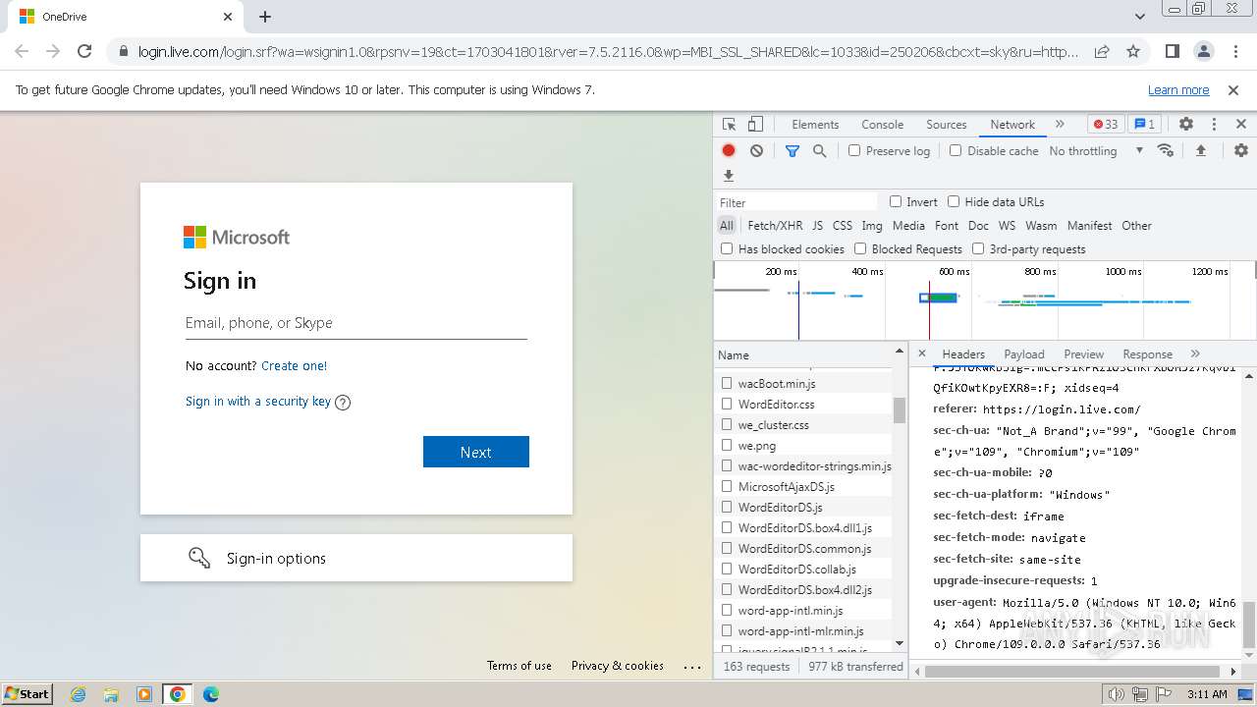Open the 1 issue message badge
This screenshot has width=1257, height=707.
[x=1144, y=125]
